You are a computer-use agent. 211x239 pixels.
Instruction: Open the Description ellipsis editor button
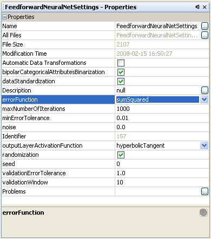click(205, 90)
